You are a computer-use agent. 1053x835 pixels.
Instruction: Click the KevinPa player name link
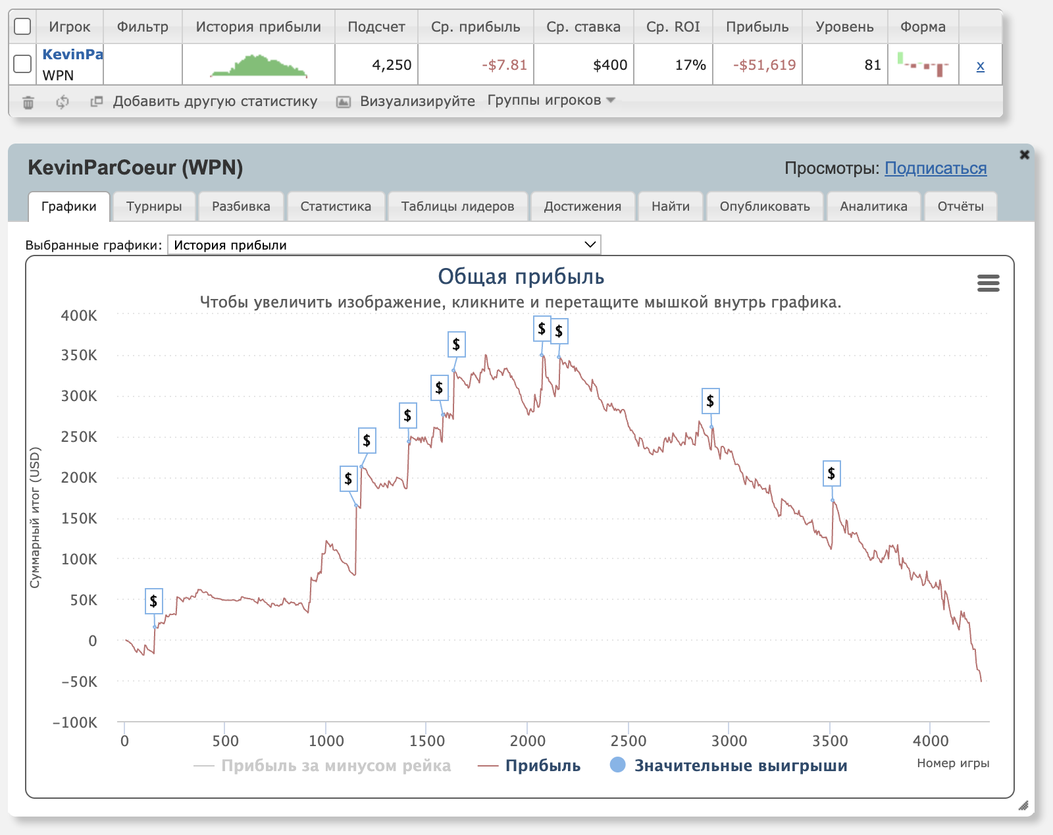[72, 54]
